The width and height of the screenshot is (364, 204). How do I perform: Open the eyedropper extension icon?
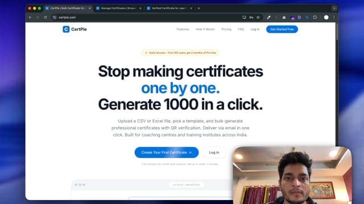tap(268, 18)
